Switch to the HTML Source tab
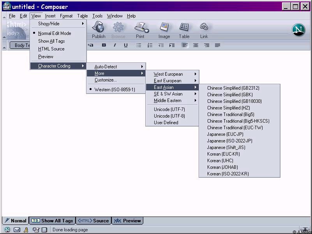Viewport: 312px width, 234px height. pos(93,220)
